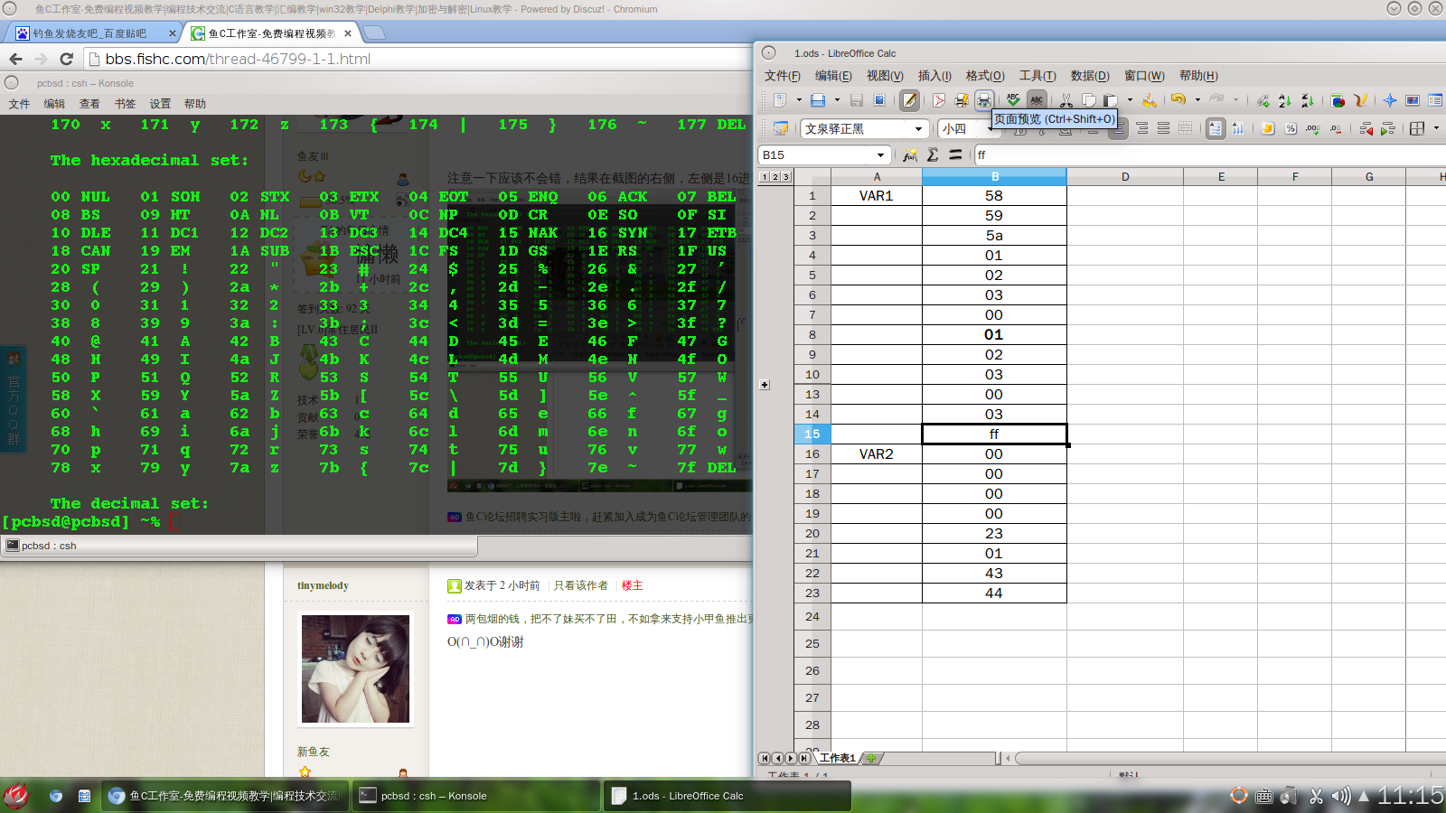Open the font name dropdown
The width and height of the screenshot is (1446, 813).
point(918,128)
